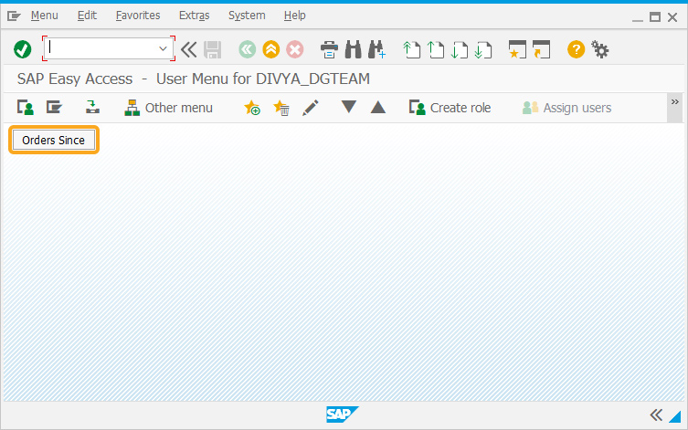The height and width of the screenshot is (430, 688).
Task: Click the green Back icon
Action: pyautogui.click(x=247, y=49)
